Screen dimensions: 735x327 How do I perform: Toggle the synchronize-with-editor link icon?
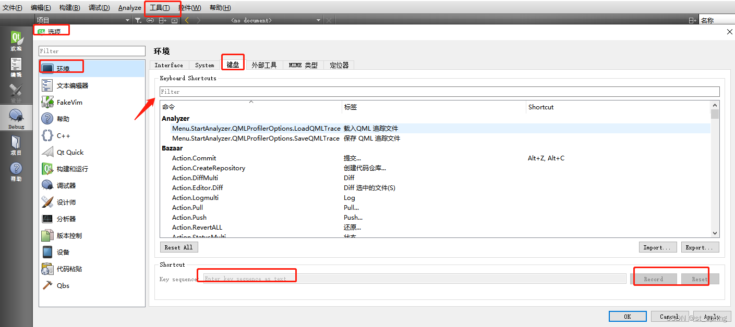[x=150, y=20]
